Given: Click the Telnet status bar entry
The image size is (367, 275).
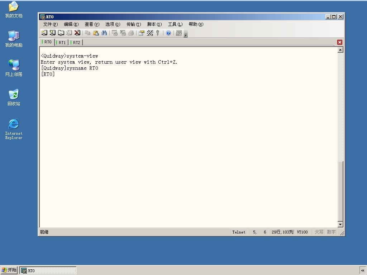Looking at the screenshot, I should 239,232.
